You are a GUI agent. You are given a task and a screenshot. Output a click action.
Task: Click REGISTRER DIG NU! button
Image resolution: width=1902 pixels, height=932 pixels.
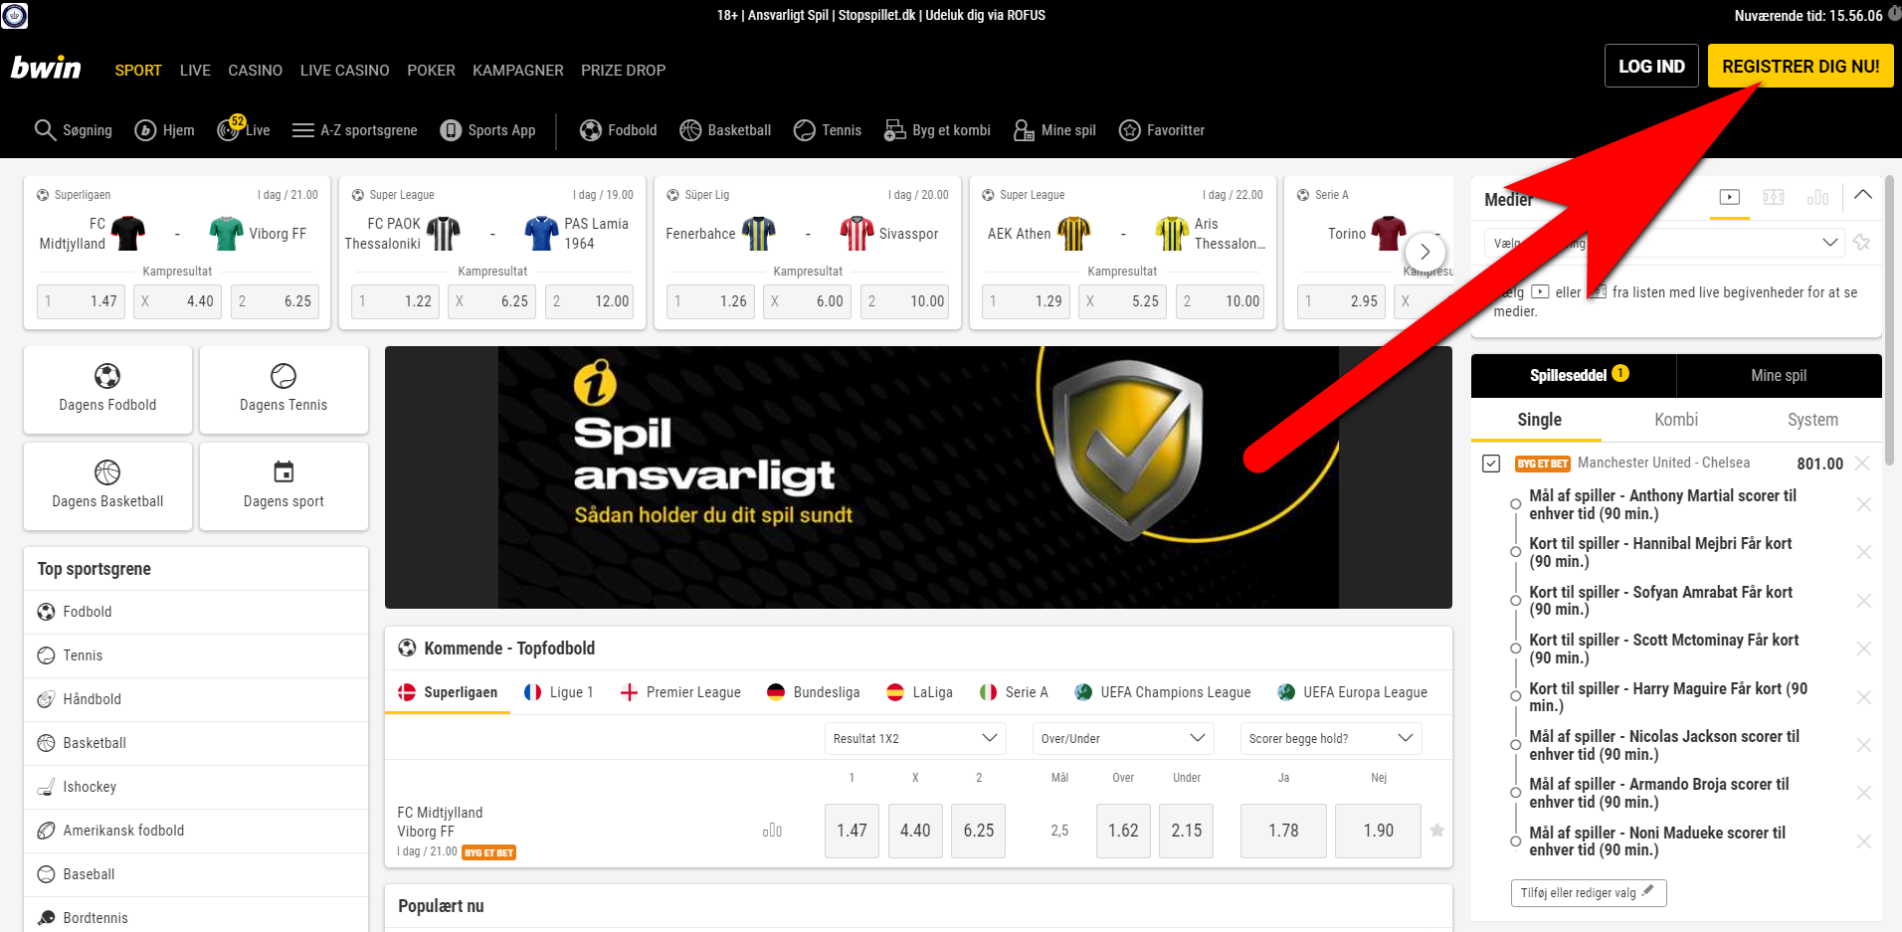pos(1801,67)
